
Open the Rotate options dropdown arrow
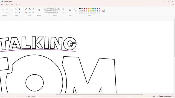tap(21, 9)
